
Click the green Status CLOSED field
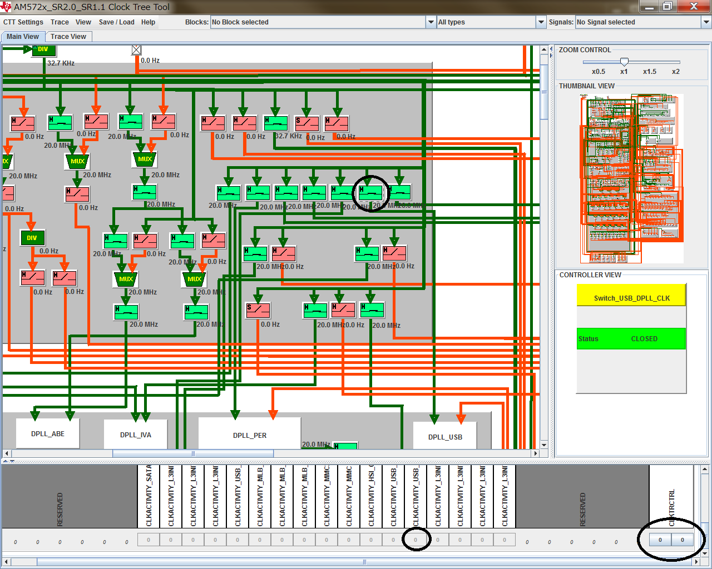tap(631, 338)
